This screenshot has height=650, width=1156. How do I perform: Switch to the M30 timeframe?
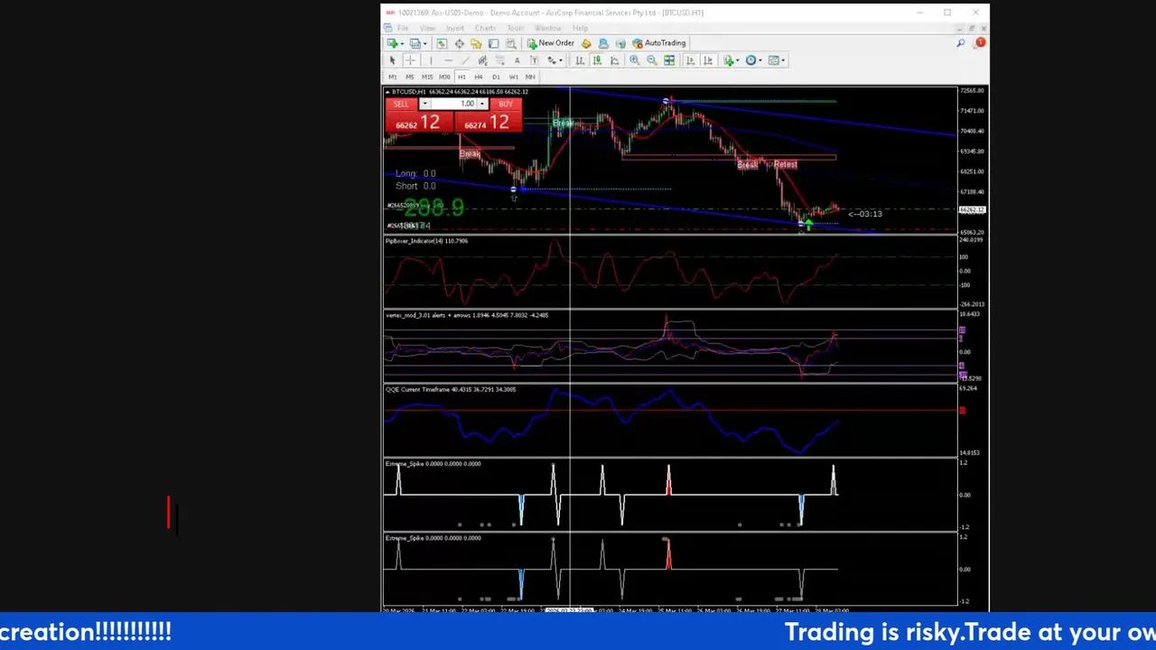pyautogui.click(x=444, y=77)
